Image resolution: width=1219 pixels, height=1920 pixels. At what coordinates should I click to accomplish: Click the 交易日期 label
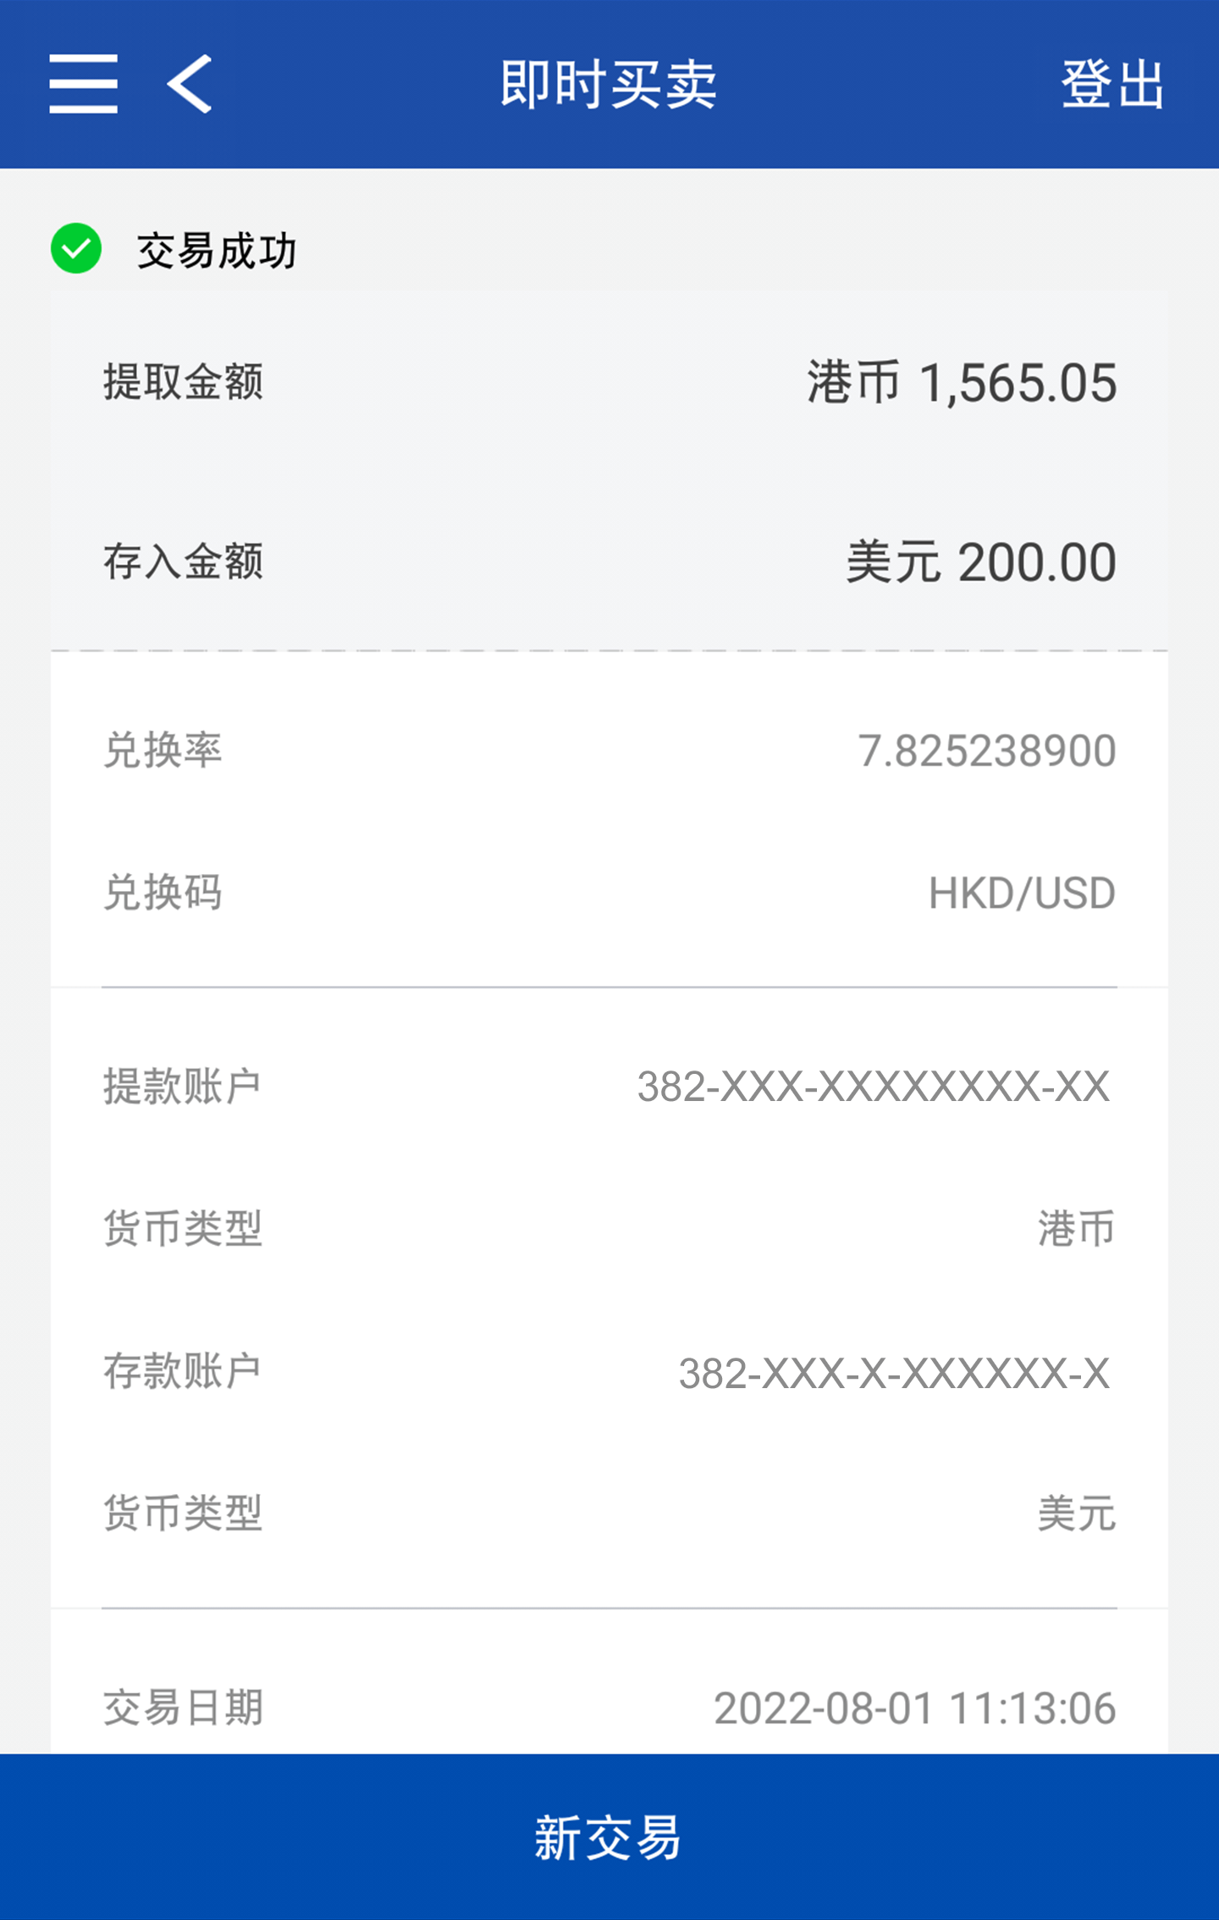pos(183,1707)
